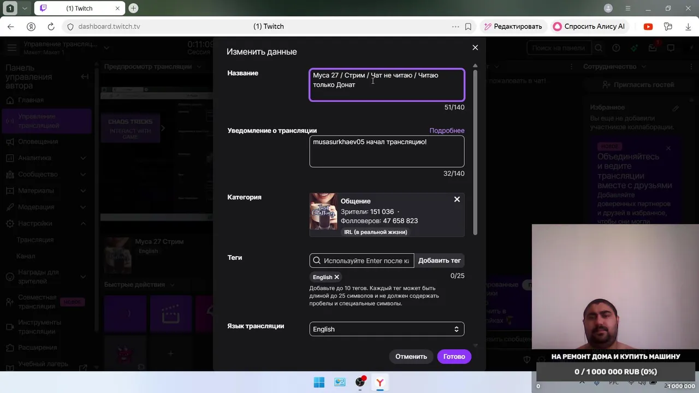This screenshot has height=393, width=699.
Task: Open the Язык трансляции language dropdown
Action: (387, 329)
